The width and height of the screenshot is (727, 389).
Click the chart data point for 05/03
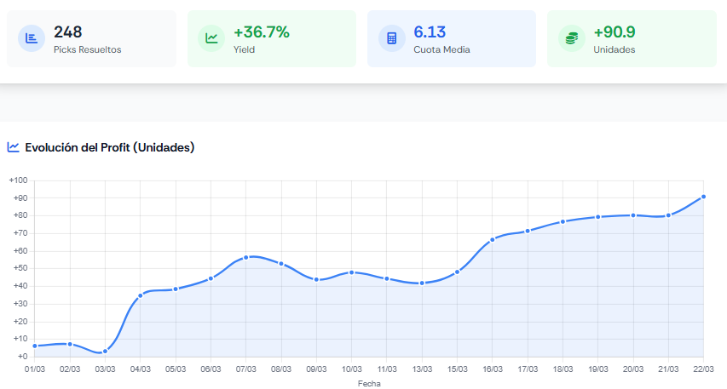(176, 289)
